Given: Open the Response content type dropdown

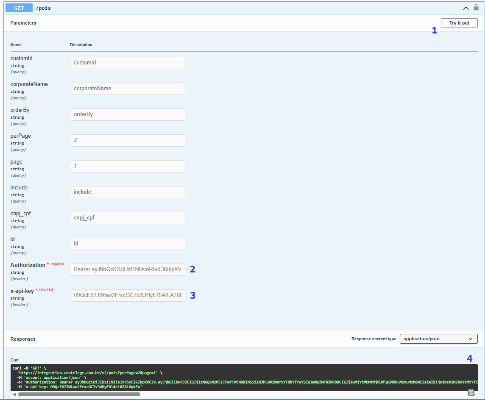Looking at the screenshot, I should point(438,339).
